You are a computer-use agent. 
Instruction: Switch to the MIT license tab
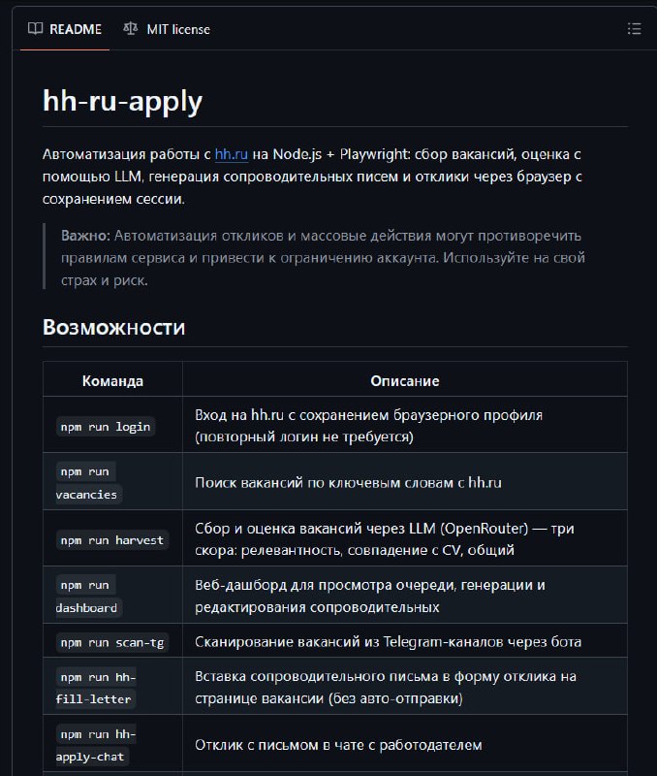pyautogui.click(x=177, y=29)
